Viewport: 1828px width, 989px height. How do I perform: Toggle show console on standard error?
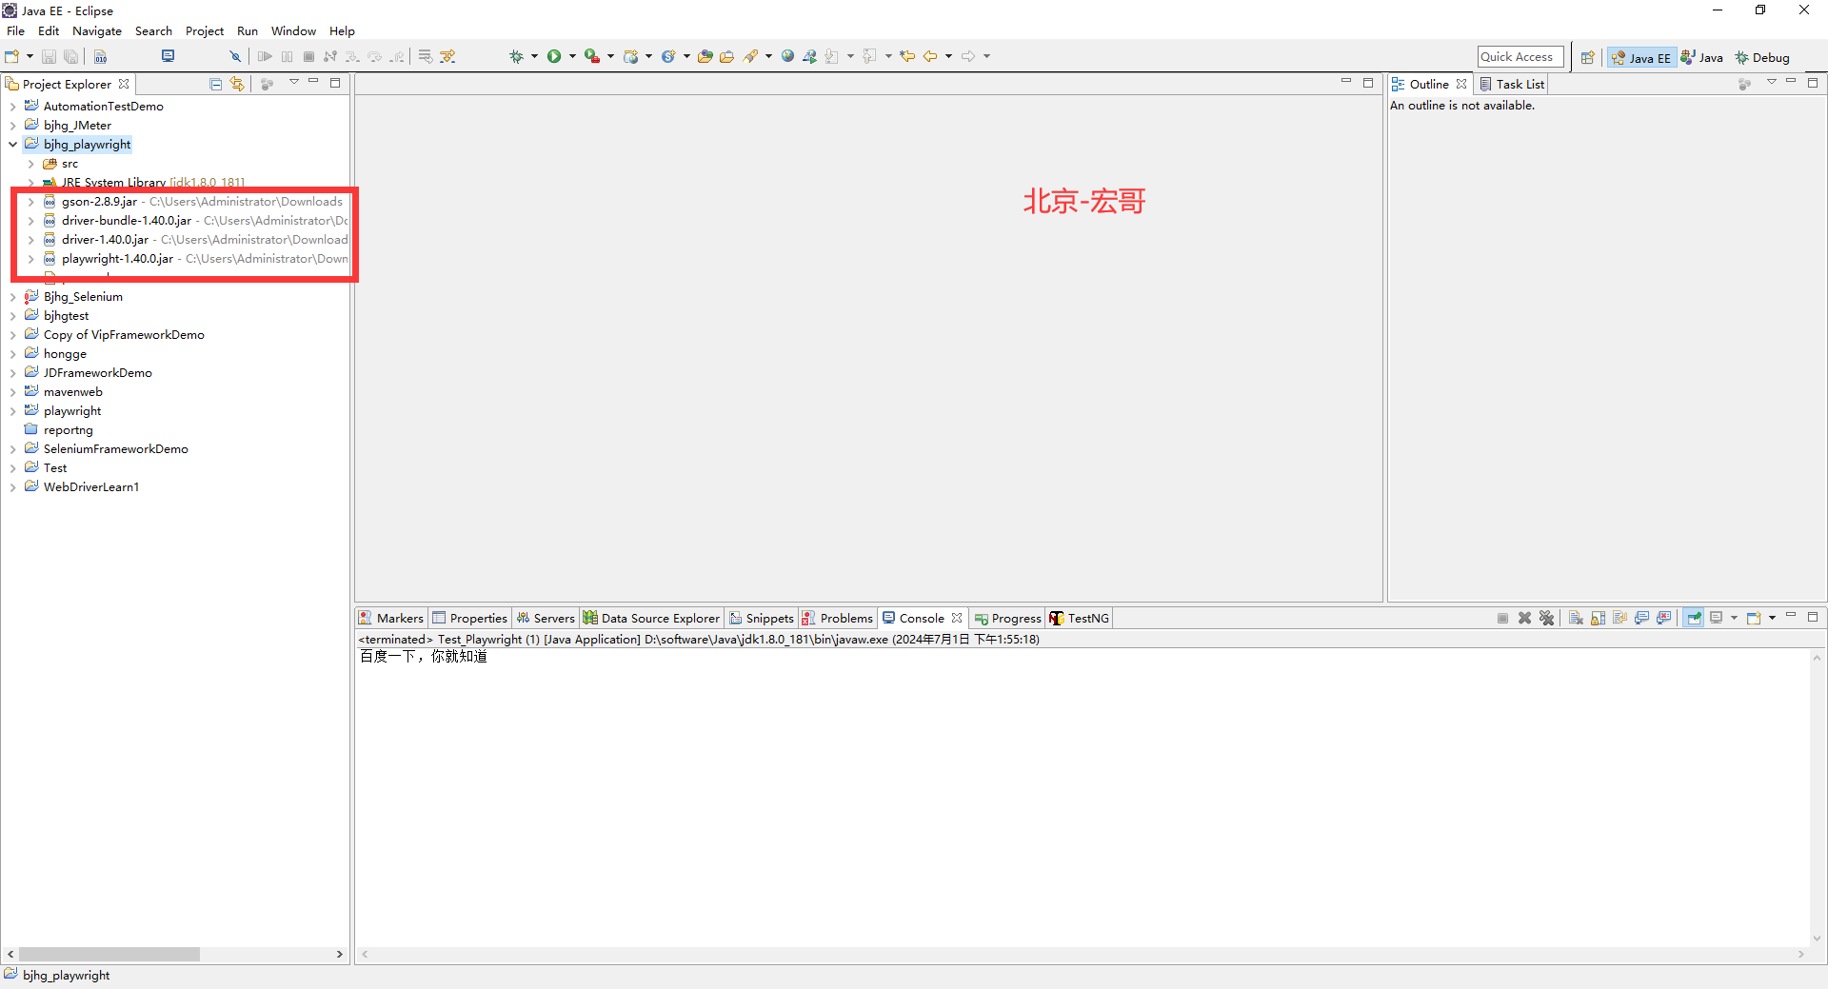[1663, 618]
